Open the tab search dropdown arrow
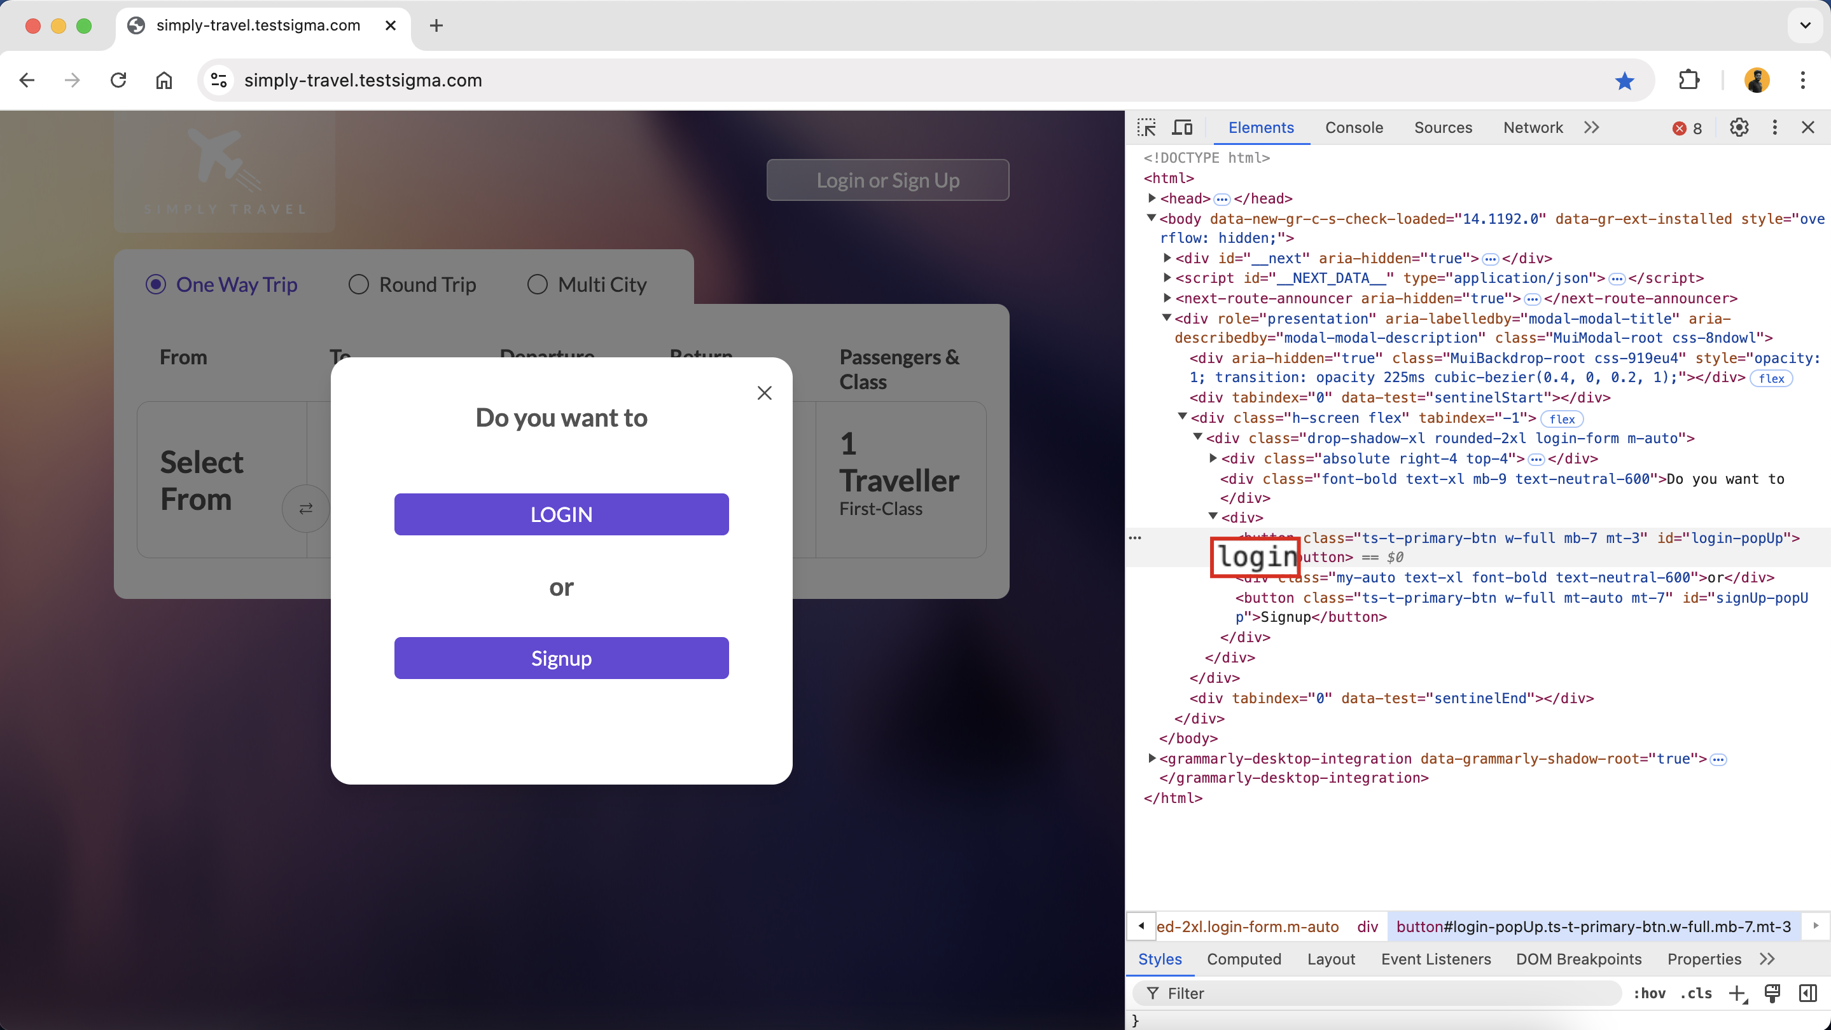This screenshot has width=1831, height=1030. 1805,25
